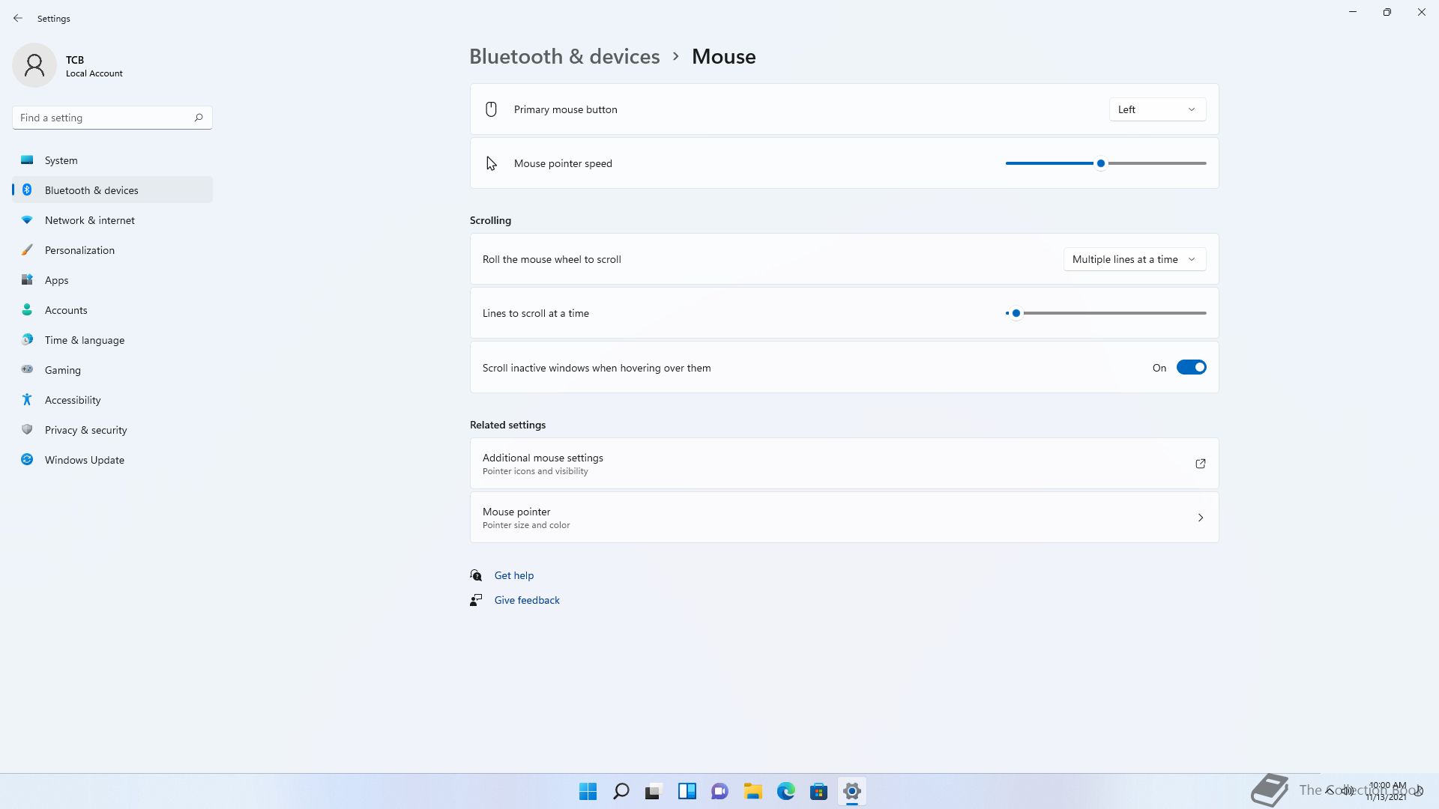Open Accessibility settings

pos(112,399)
